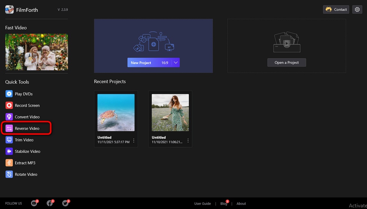Click the Convert Video label
The height and width of the screenshot is (209, 367).
27,117
